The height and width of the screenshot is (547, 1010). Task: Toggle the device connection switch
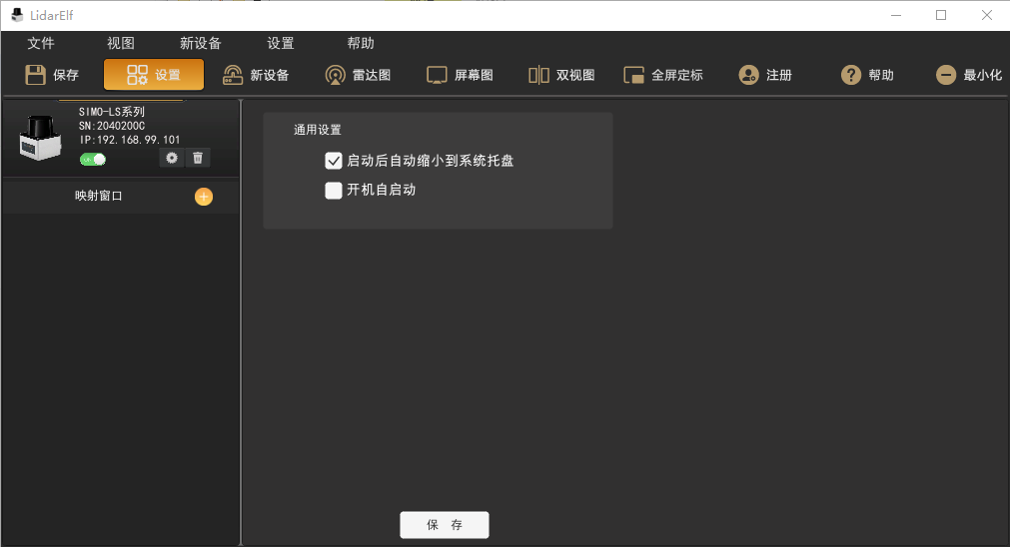coord(93,160)
